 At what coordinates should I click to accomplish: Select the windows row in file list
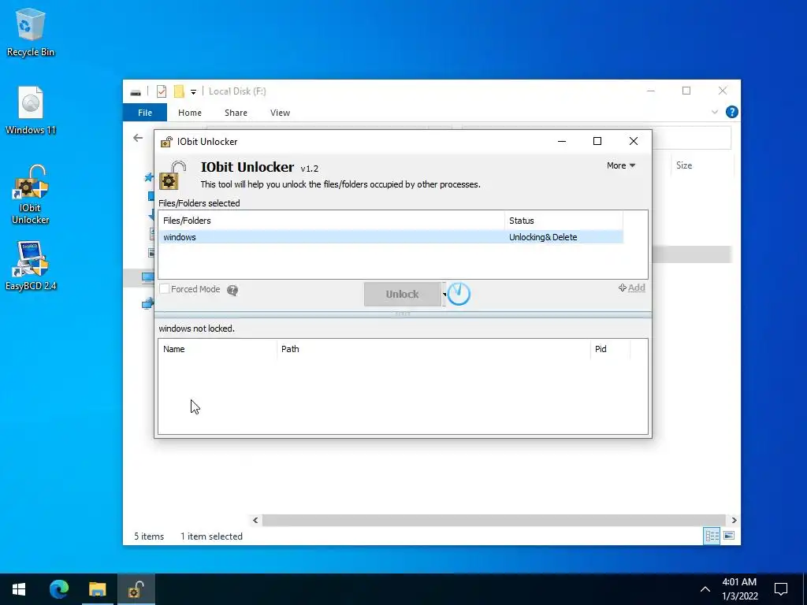pos(391,237)
